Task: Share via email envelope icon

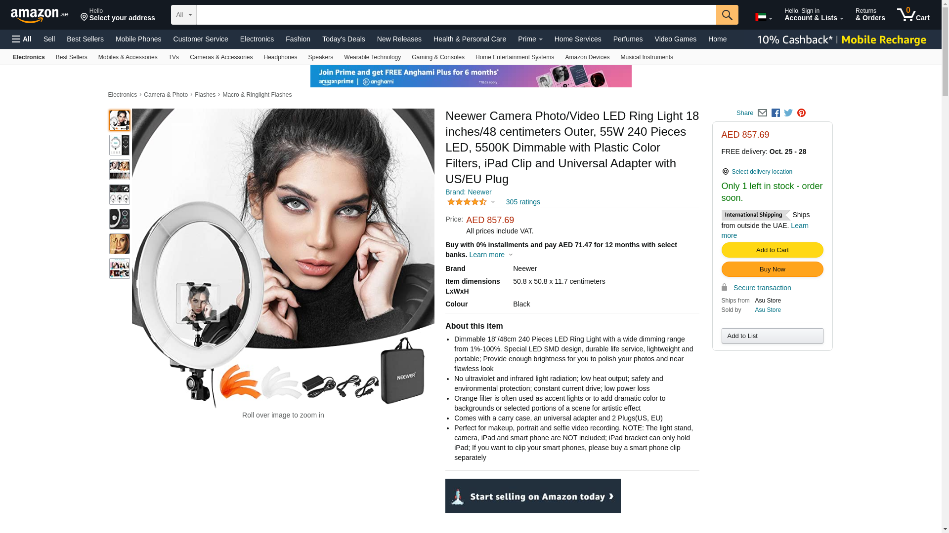Action: point(762,113)
